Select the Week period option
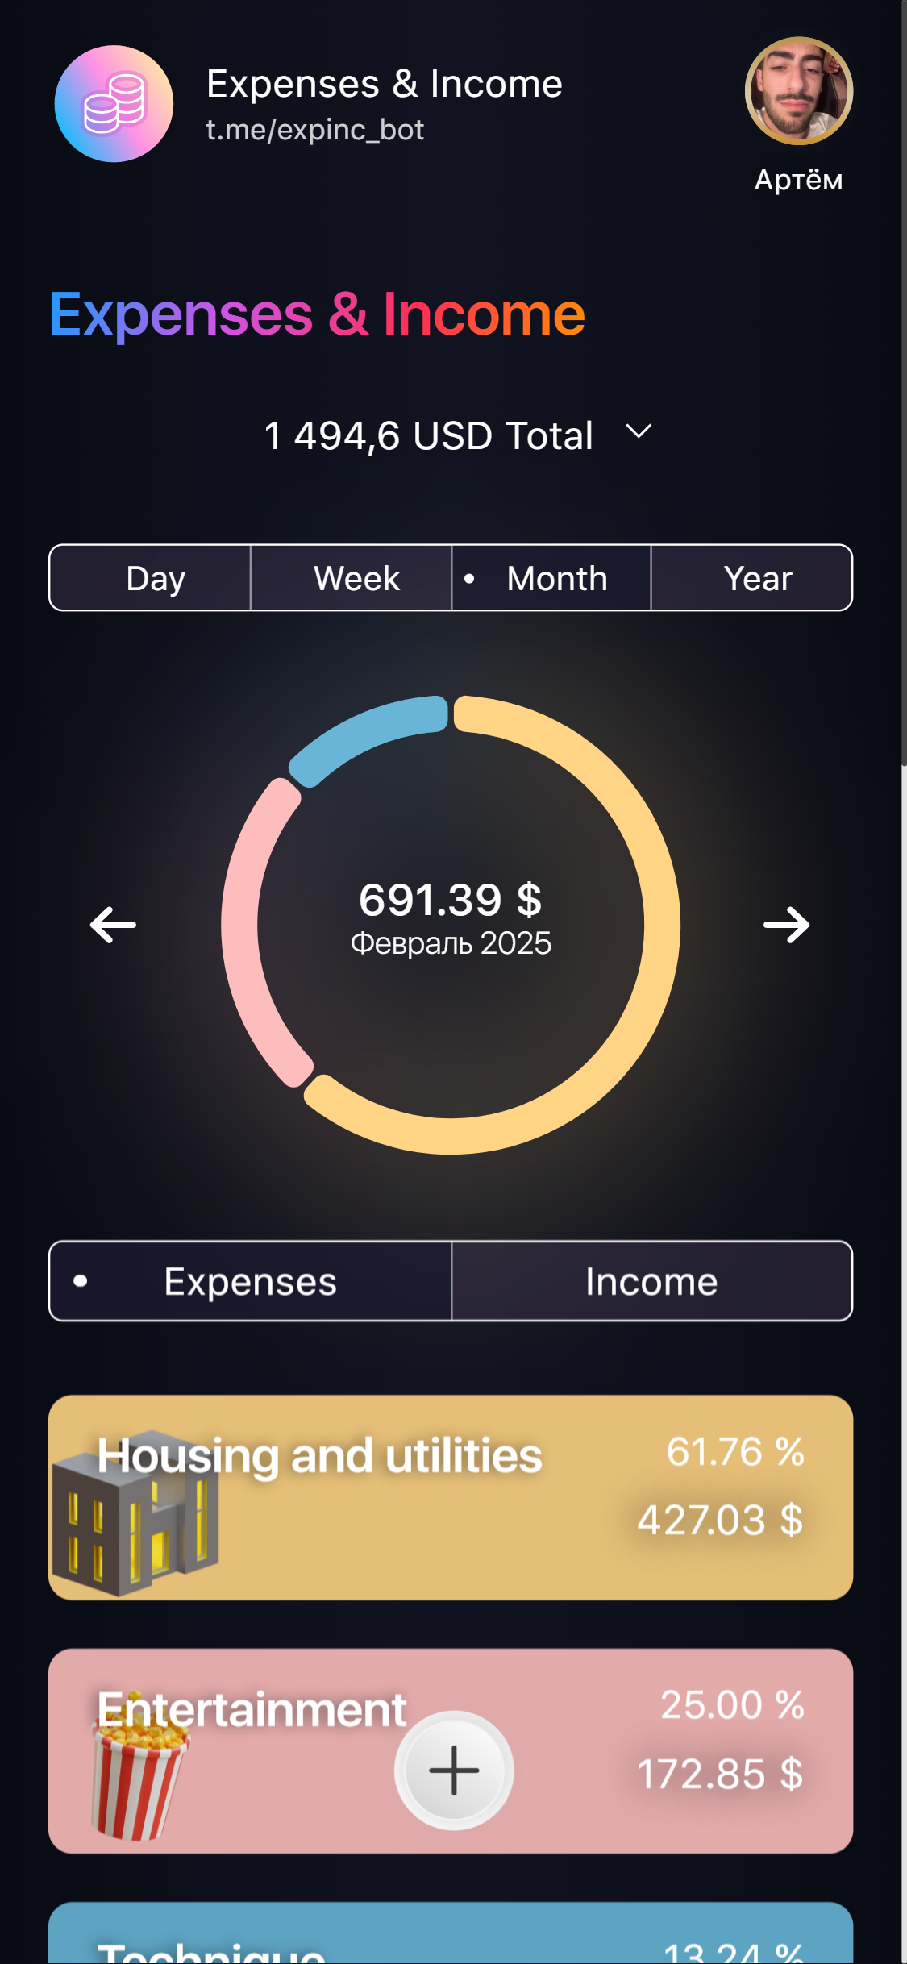Image resolution: width=907 pixels, height=1964 pixels. [x=356, y=578]
